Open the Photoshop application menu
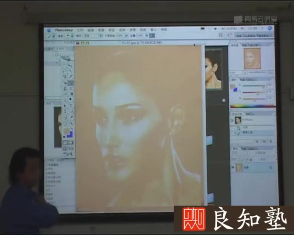 [64, 30]
